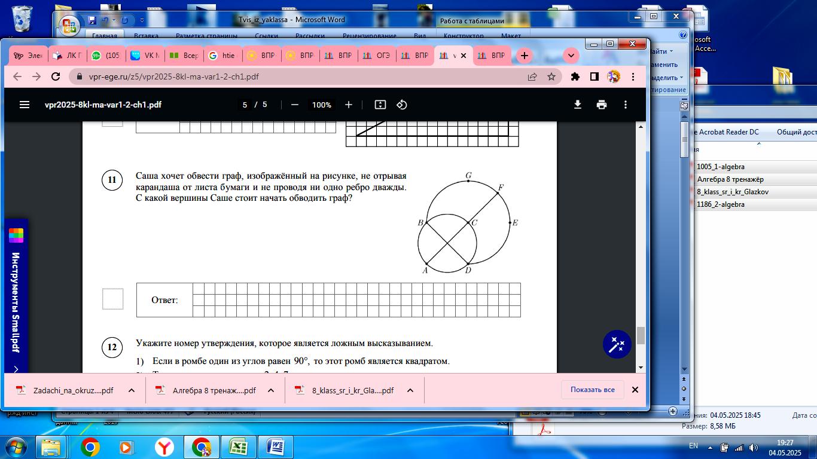Reload the current page

(56, 76)
